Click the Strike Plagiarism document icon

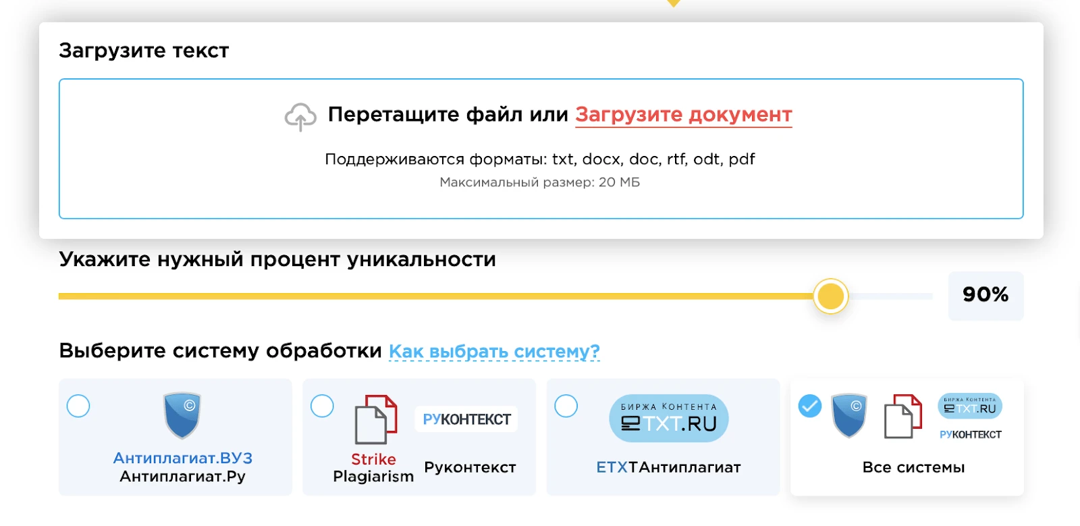[x=376, y=419]
